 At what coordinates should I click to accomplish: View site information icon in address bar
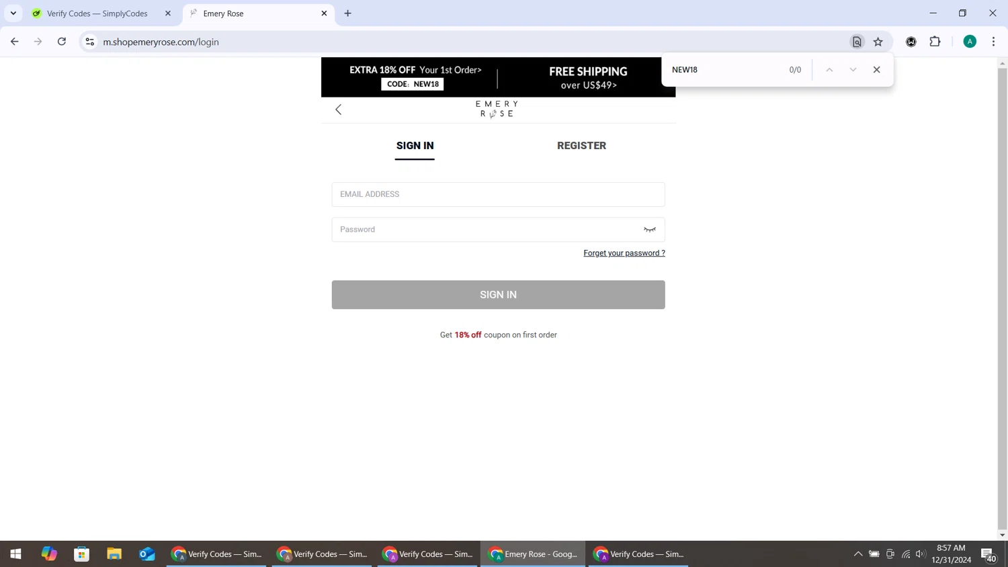pos(89,42)
